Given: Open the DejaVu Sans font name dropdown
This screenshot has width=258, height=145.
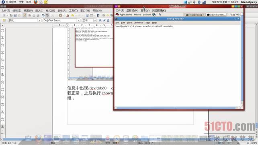Looking at the screenshot, I should pos(78,20).
